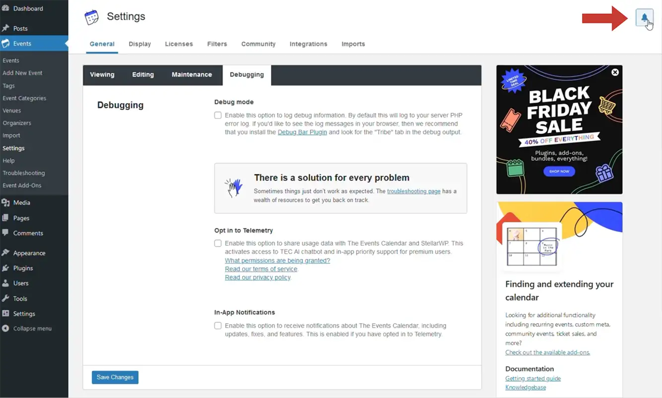This screenshot has width=662, height=398.
Task: Click the Dashboard icon in sidebar
Action: click(x=5, y=8)
